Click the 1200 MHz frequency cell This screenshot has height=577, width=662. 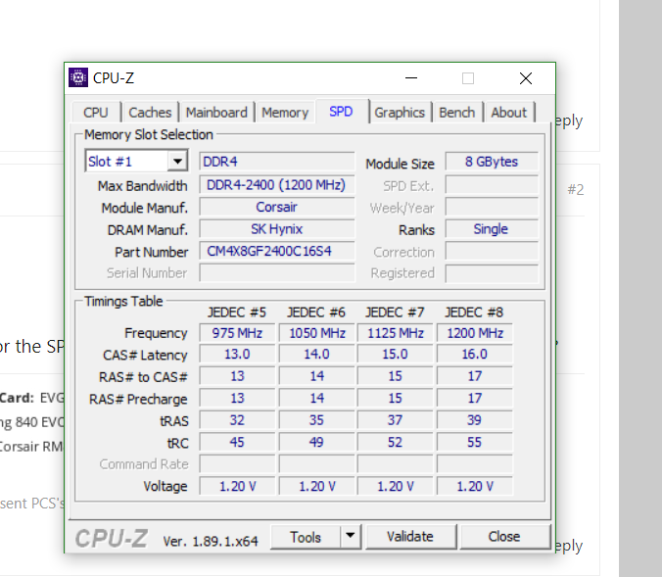pos(475,333)
